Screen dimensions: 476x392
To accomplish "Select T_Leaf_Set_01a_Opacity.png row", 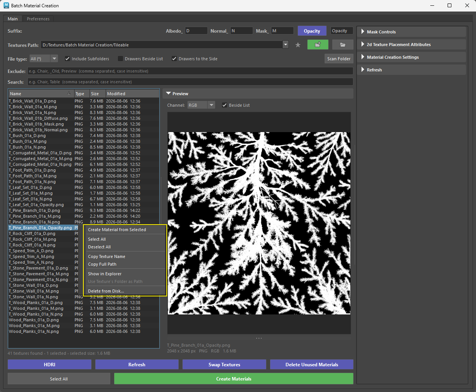I will pyautogui.click(x=84, y=205).
